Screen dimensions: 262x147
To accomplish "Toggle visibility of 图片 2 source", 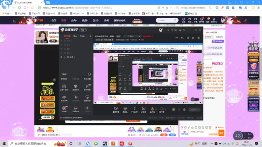I will click(x=61, y=53).
